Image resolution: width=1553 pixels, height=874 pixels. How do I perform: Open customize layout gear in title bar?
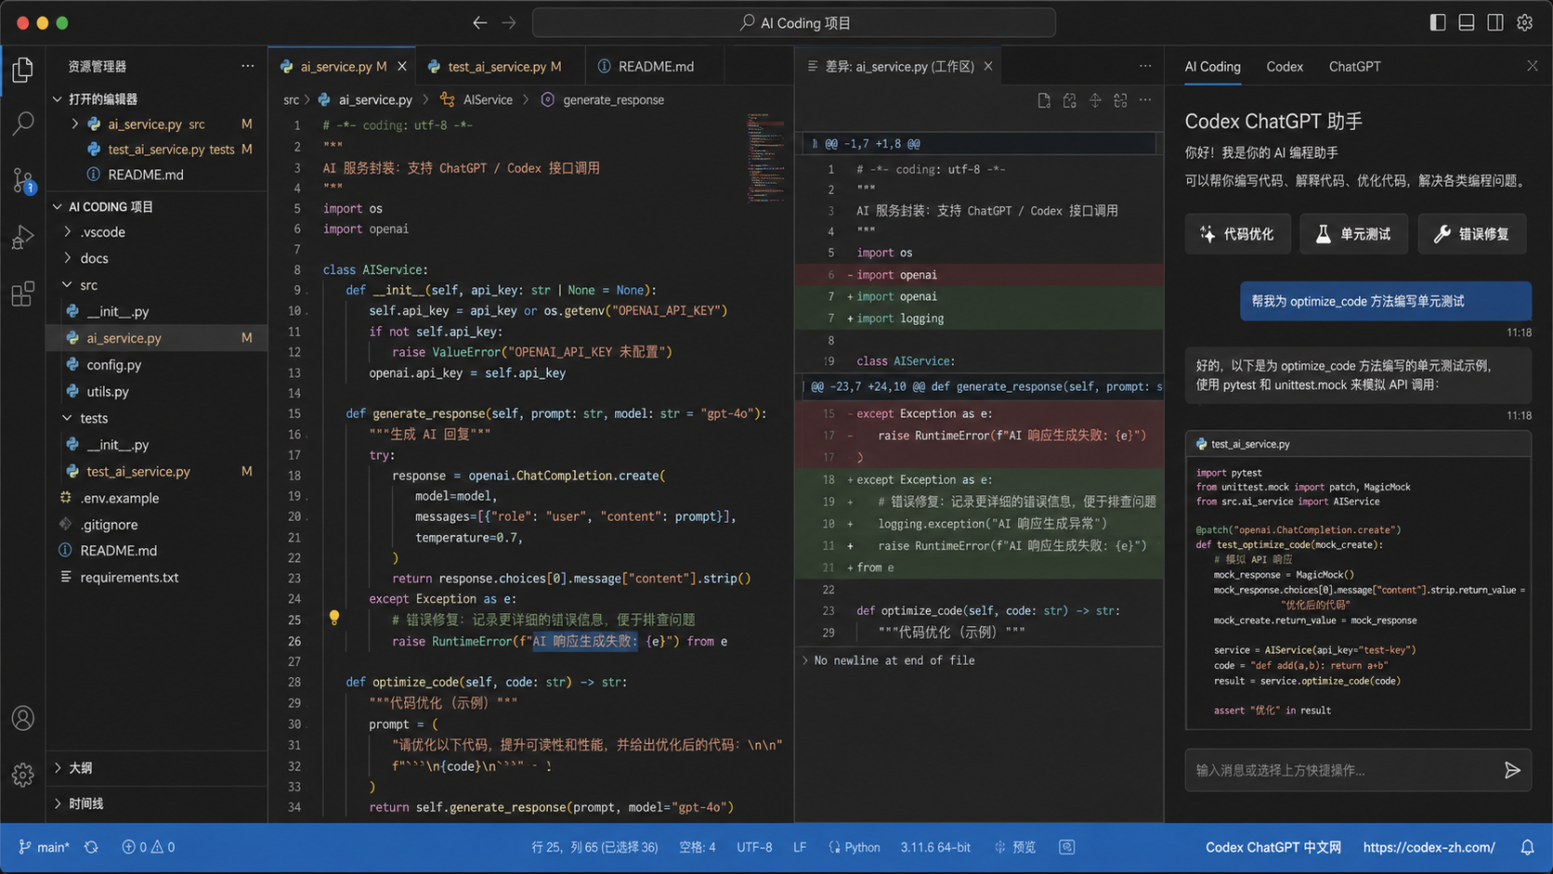[1524, 22]
